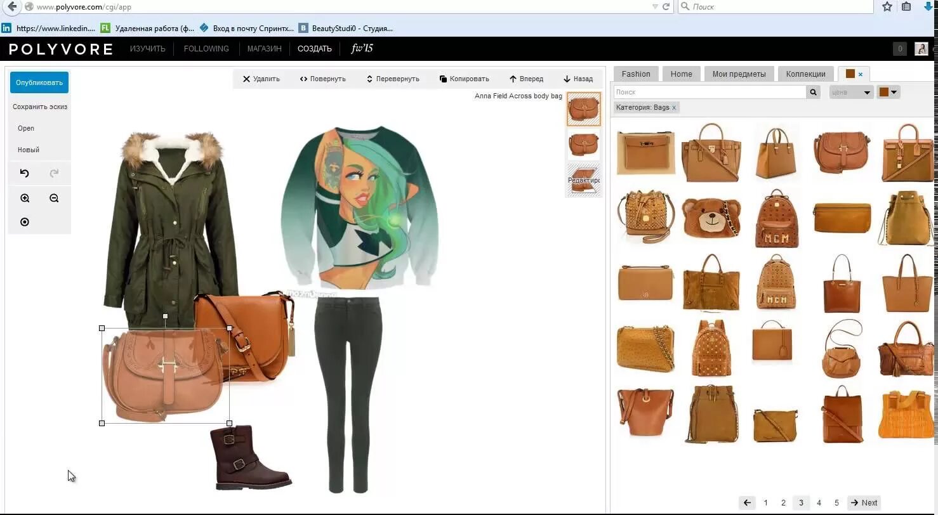938x515 pixels.
Task: Click the Редактировать edit thumbnail
Action: 583,180
